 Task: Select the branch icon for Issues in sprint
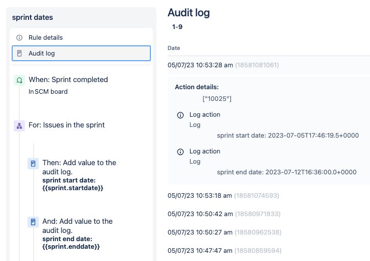point(19,126)
